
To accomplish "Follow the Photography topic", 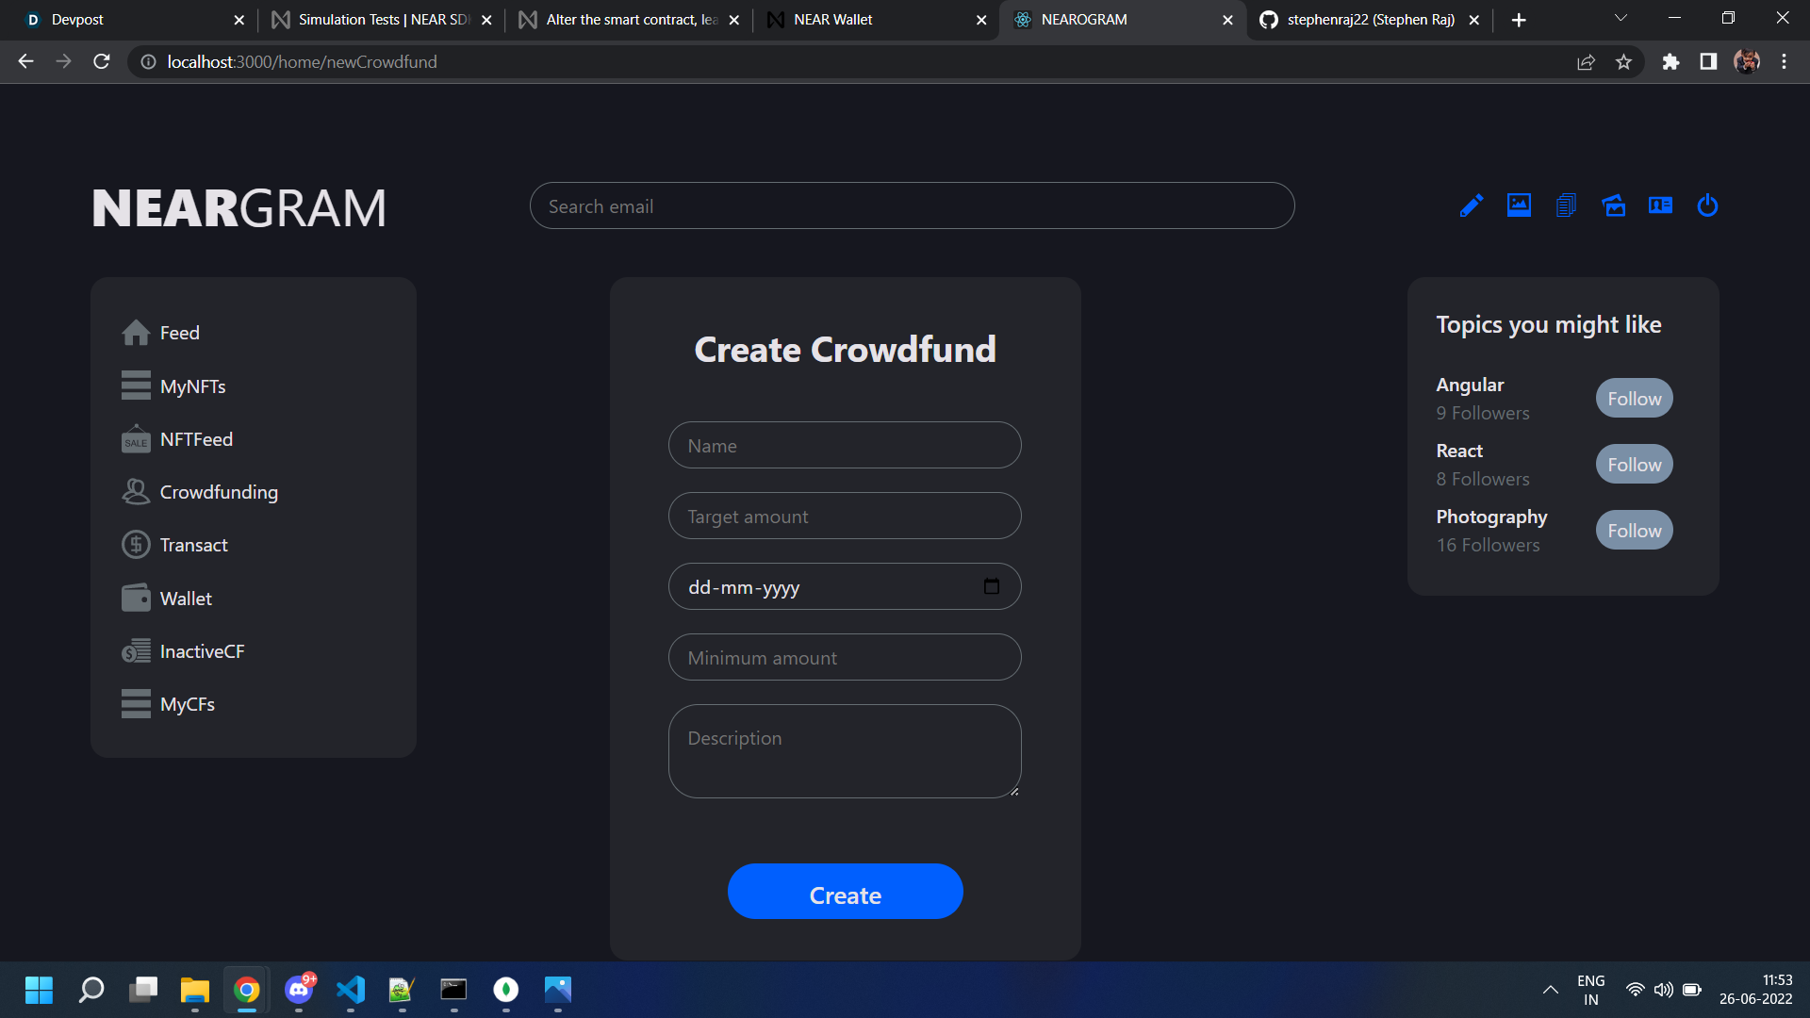I will point(1634,531).
